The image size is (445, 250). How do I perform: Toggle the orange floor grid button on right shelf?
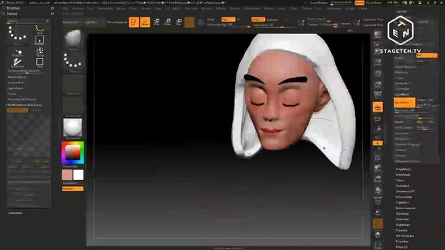[378, 107]
